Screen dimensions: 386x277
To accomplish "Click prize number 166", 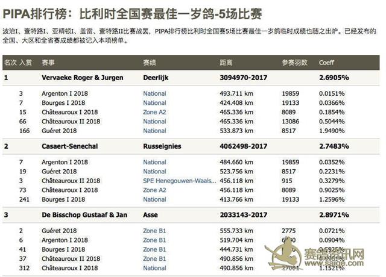I will pyautogui.click(x=24, y=131).
